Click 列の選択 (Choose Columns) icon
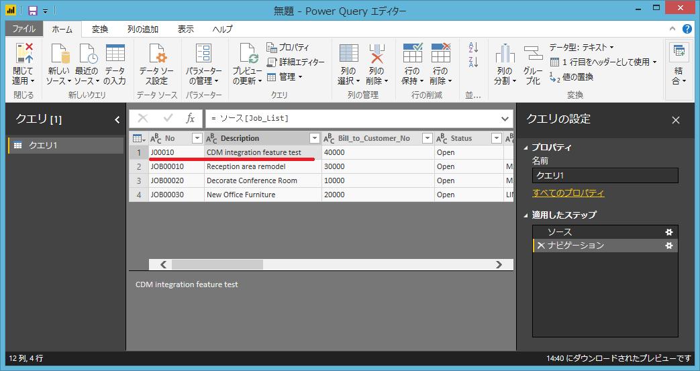 (x=349, y=53)
